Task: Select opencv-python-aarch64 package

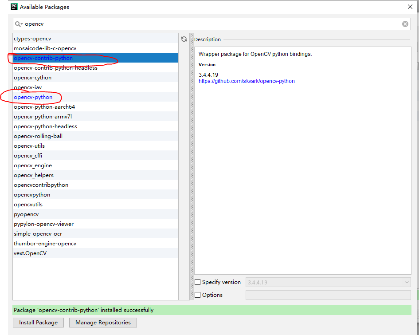Action: pyautogui.click(x=95, y=107)
